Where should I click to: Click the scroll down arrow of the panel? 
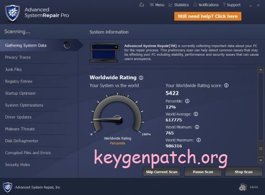[x=261, y=160]
